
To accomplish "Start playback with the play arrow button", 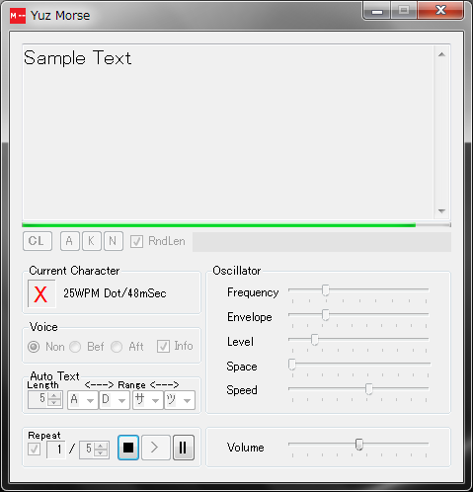I will pyautogui.click(x=156, y=448).
